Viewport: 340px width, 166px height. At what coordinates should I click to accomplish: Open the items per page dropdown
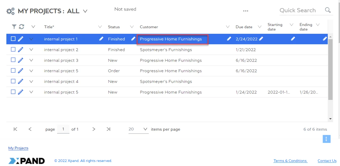coord(145,129)
